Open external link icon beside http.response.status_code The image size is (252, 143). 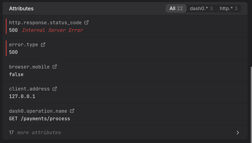coord(86,22)
